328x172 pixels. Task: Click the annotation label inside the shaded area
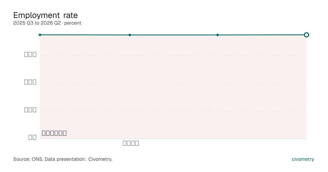[54, 133]
